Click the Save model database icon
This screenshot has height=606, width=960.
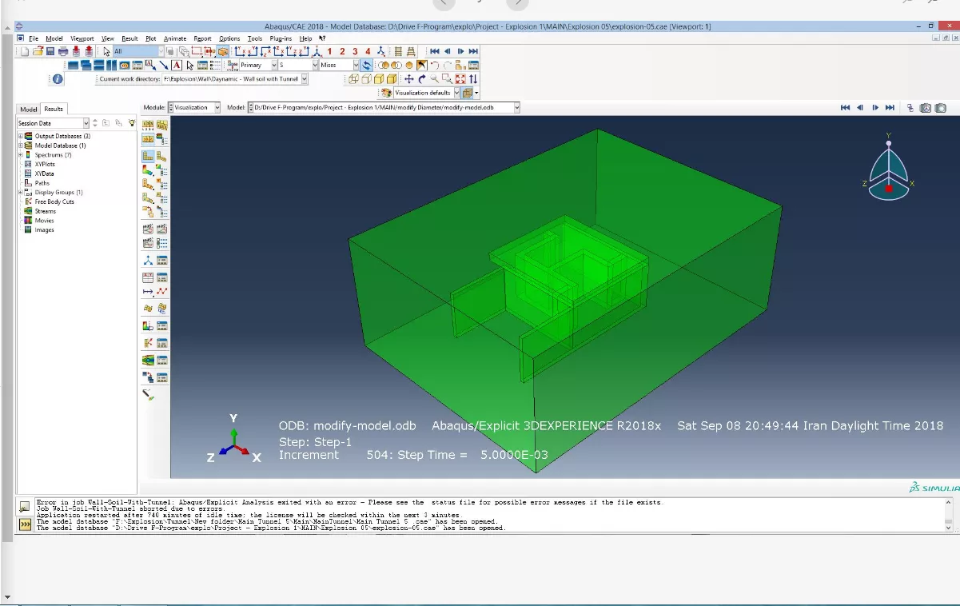(x=50, y=51)
